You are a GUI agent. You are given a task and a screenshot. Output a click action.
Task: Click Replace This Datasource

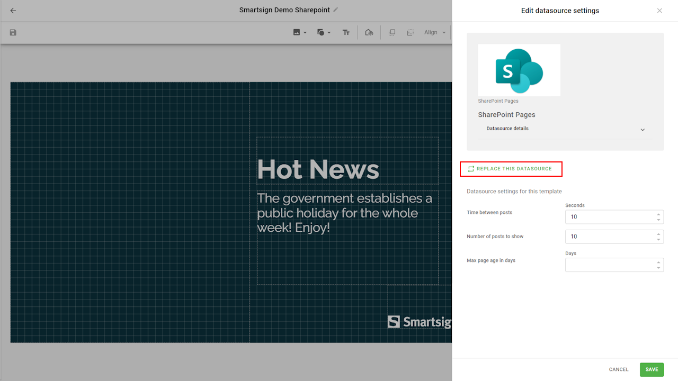(x=511, y=169)
